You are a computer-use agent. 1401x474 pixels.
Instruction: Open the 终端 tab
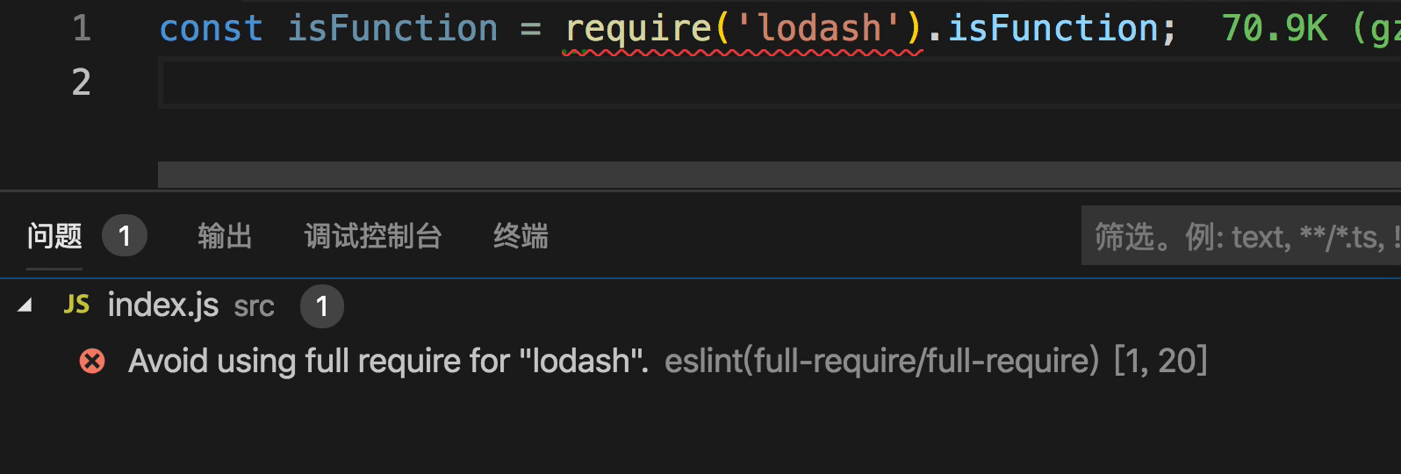pyautogui.click(x=521, y=236)
